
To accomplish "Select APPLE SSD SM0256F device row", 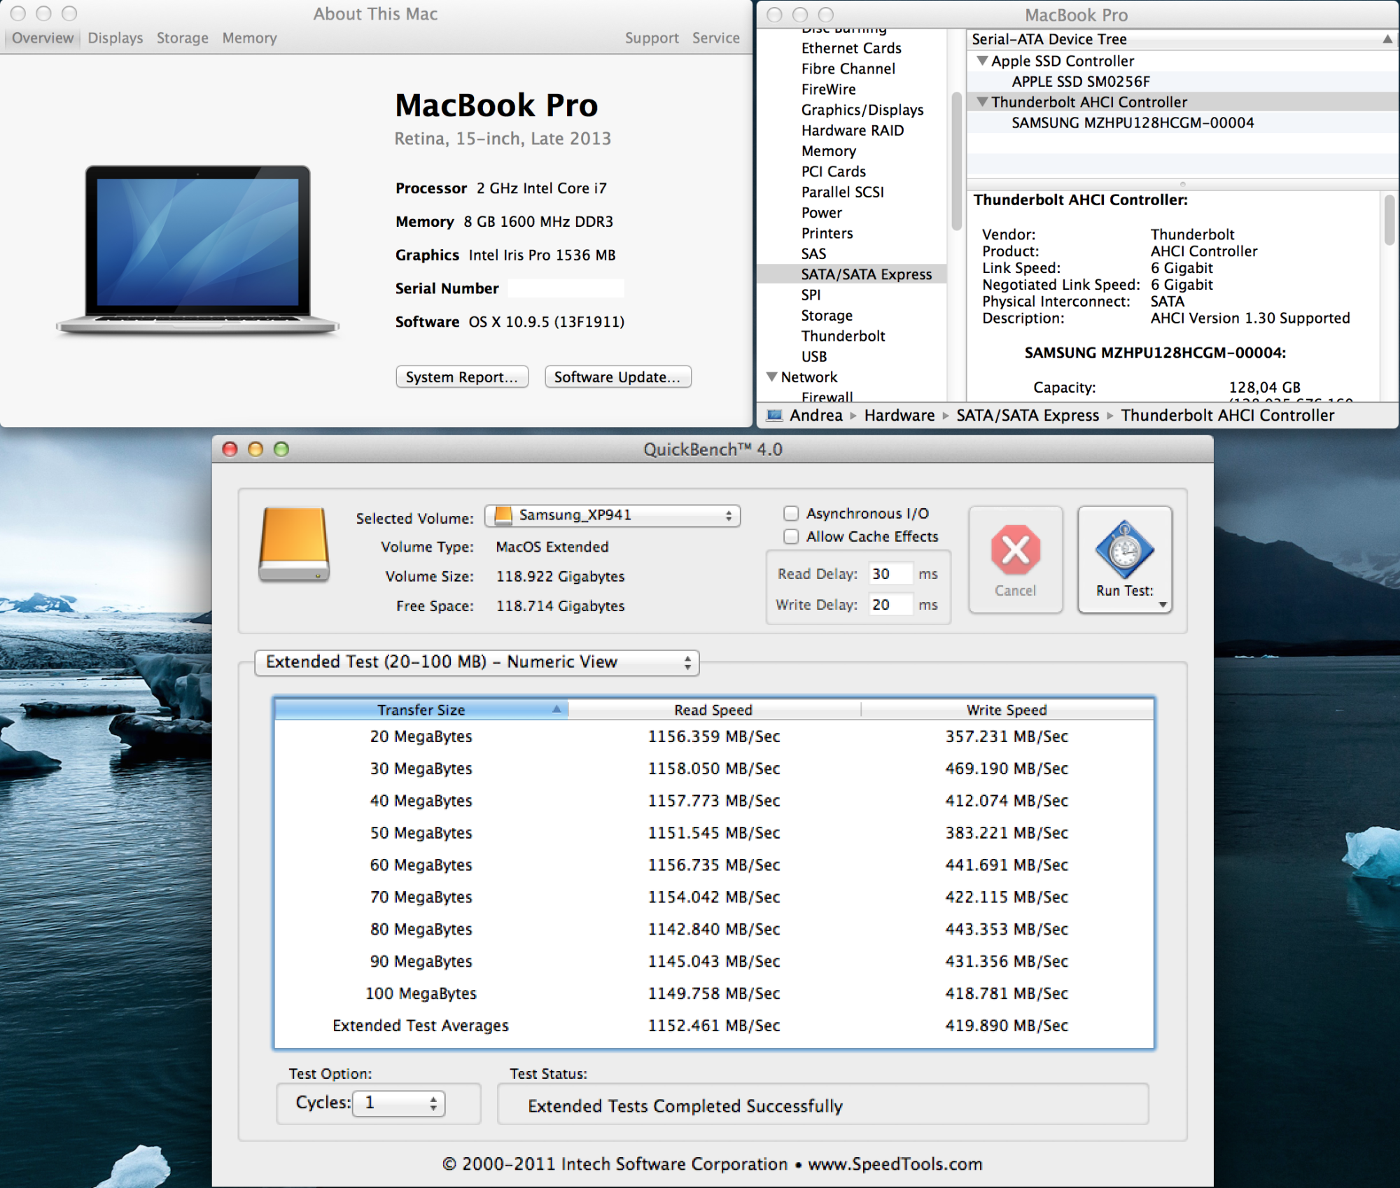I will [1183, 81].
